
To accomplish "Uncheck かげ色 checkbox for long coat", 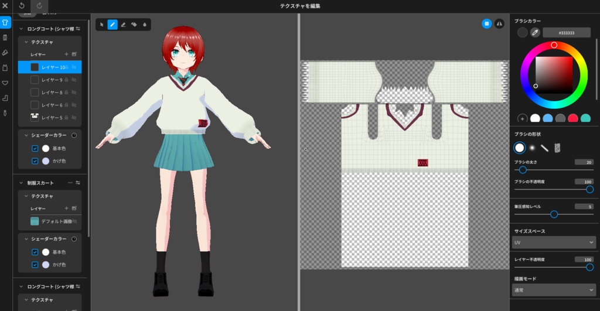I will coord(35,161).
